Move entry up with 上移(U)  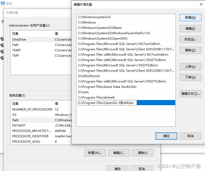click(190, 67)
